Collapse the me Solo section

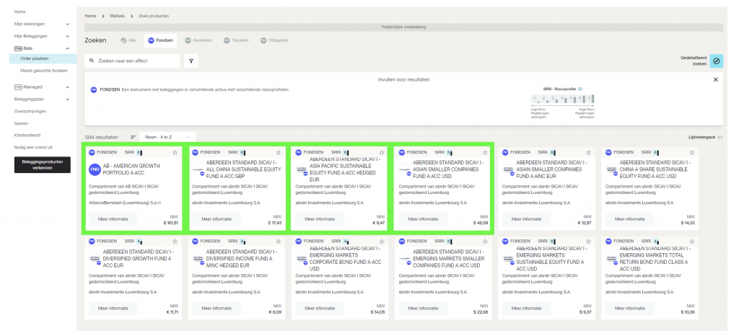(x=68, y=48)
